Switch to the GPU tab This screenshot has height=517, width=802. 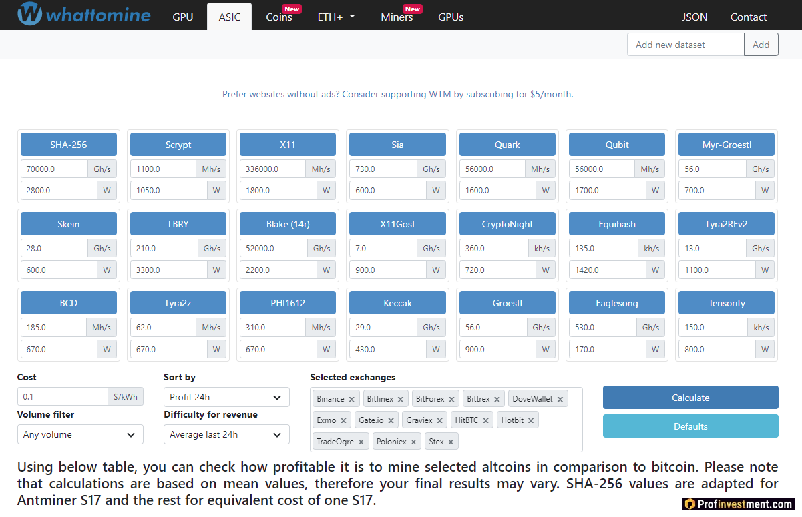tap(183, 17)
